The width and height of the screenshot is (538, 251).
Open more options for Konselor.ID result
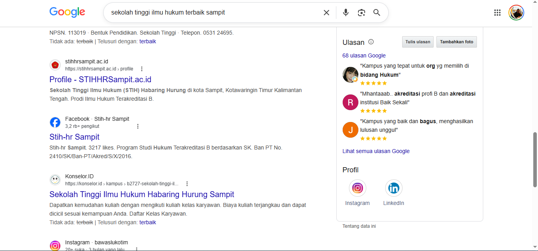tap(187, 184)
